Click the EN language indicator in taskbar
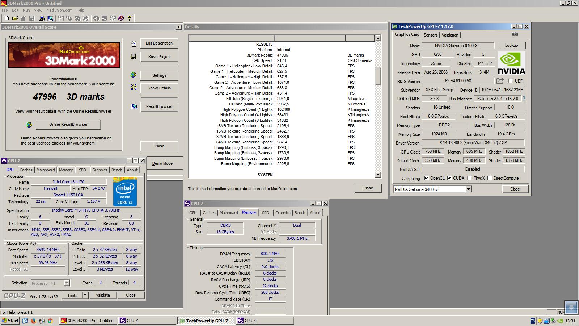 533,321
